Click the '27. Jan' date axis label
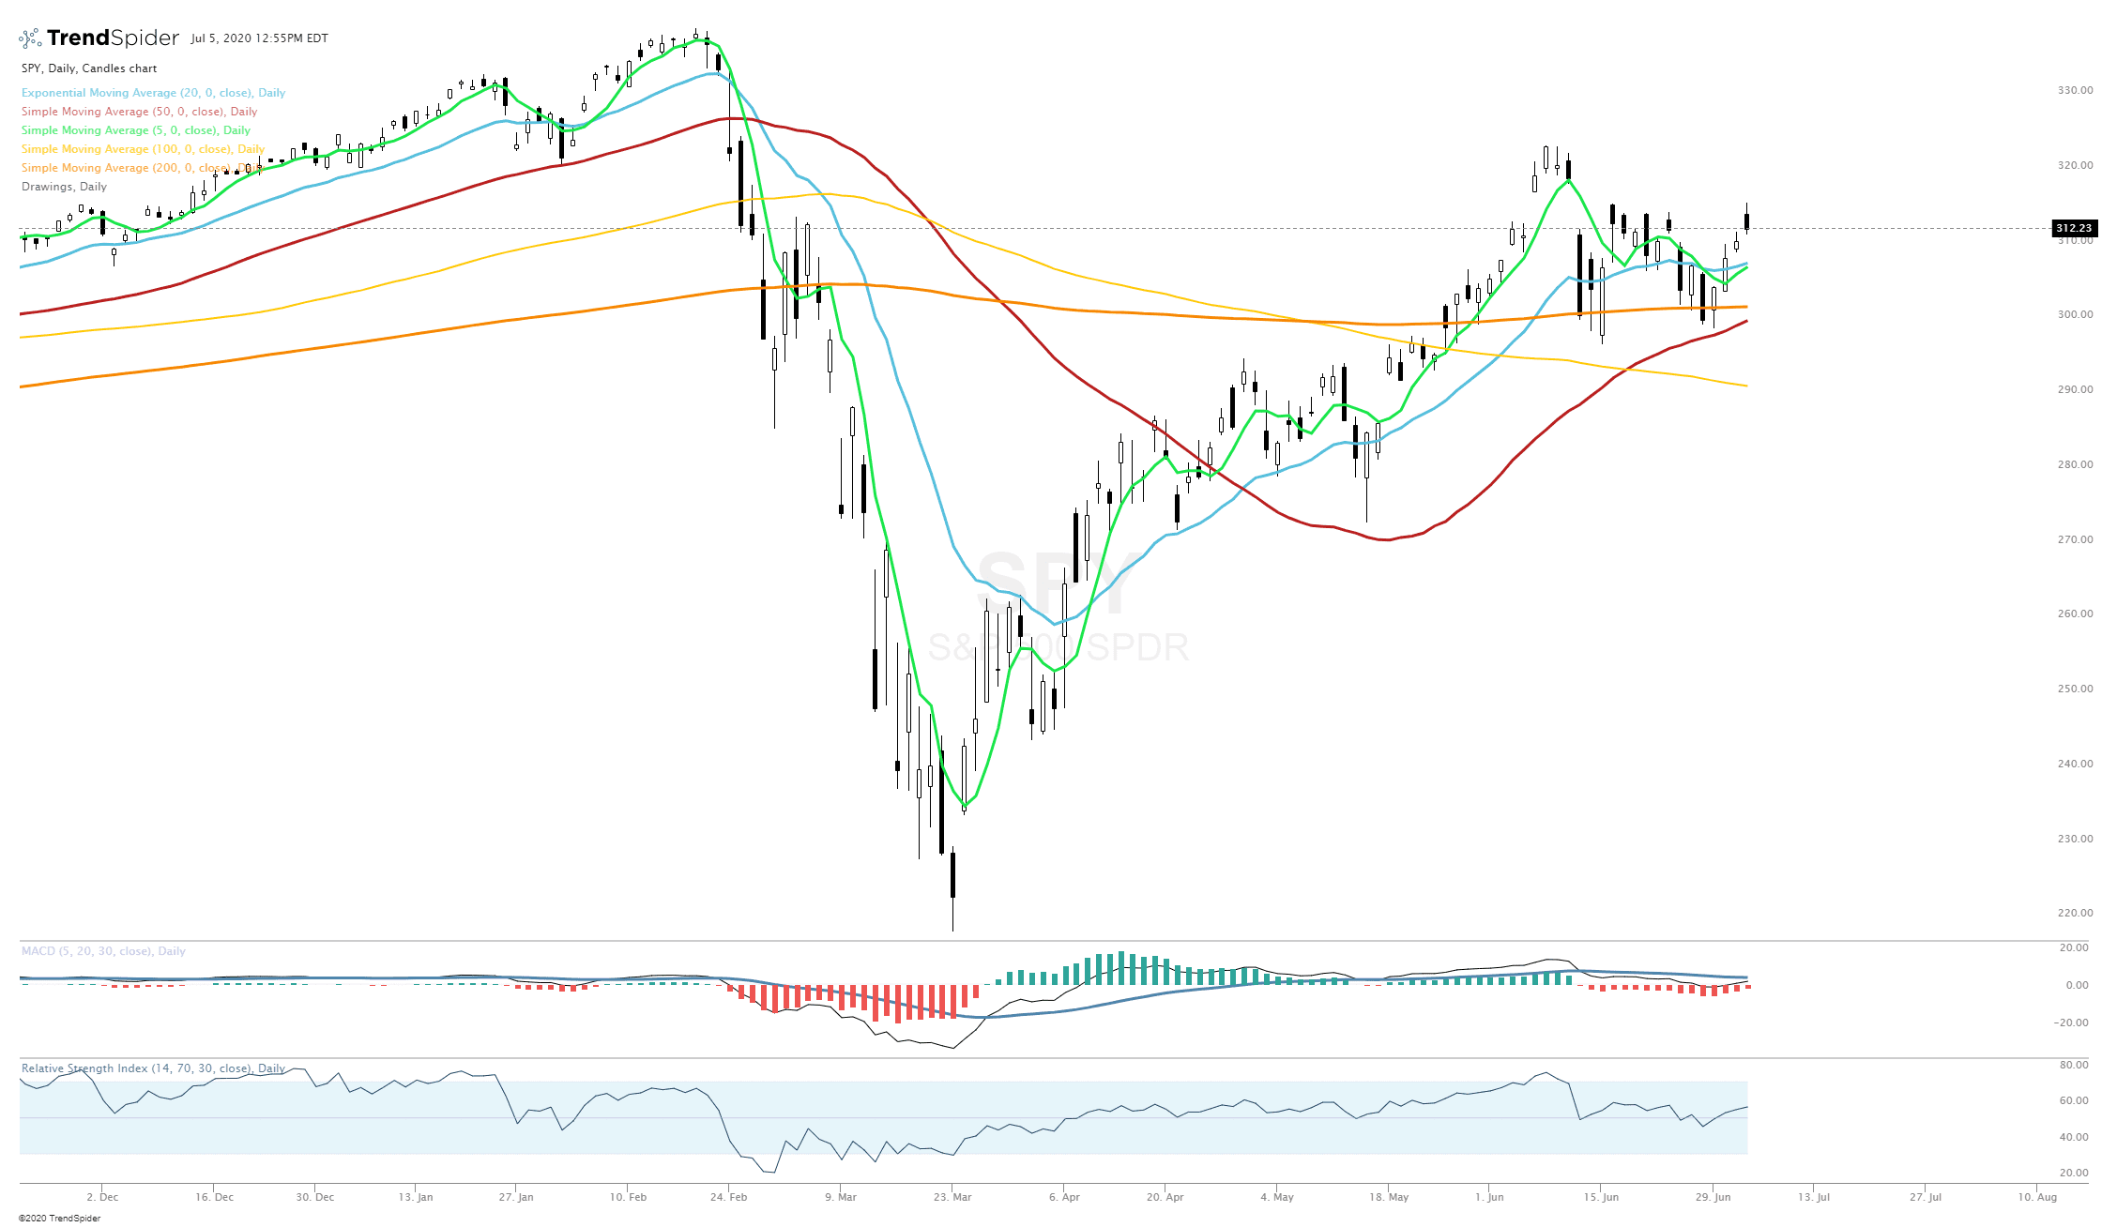Image resolution: width=2117 pixels, height=1227 pixels. click(x=516, y=1197)
